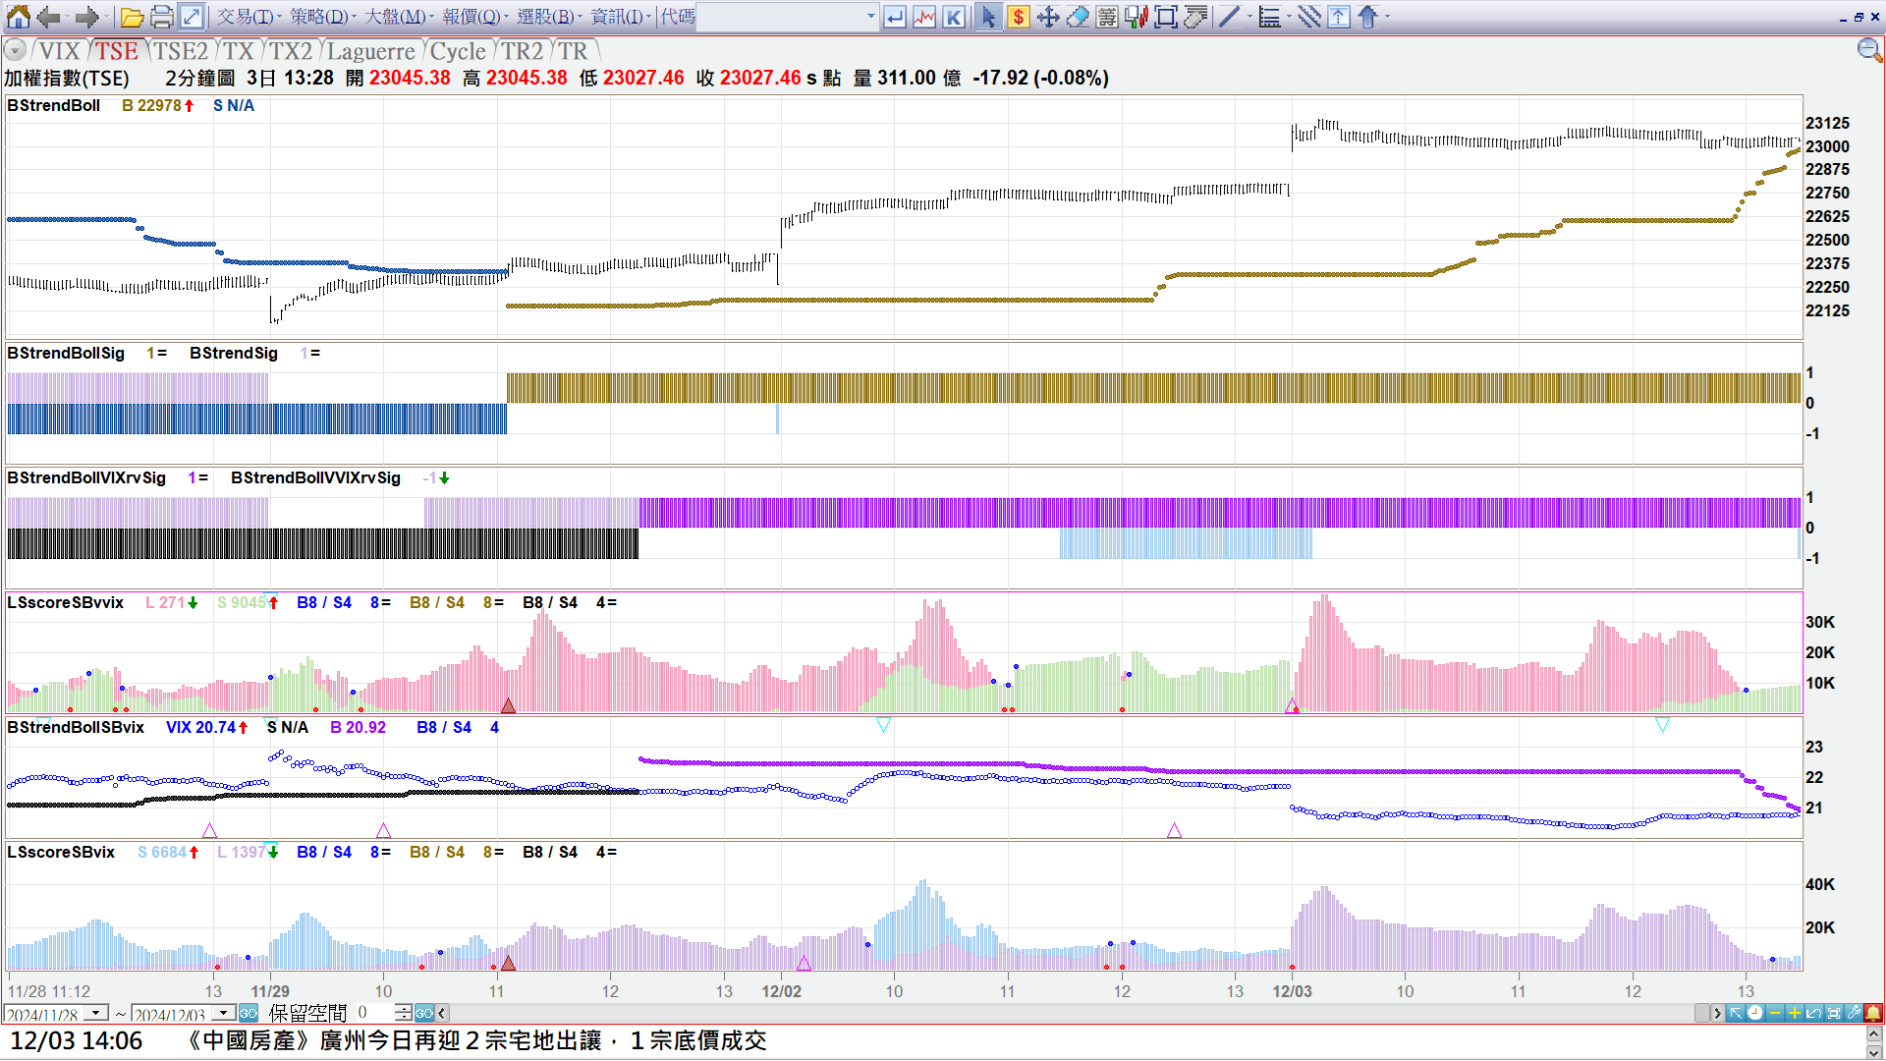This screenshot has height=1061, width=1886.
Task: Click the fullscreen frame icon
Action: point(1166,17)
